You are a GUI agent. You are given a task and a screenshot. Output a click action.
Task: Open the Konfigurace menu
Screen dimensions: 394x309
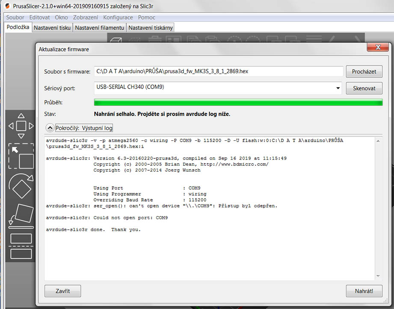click(x=118, y=18)
